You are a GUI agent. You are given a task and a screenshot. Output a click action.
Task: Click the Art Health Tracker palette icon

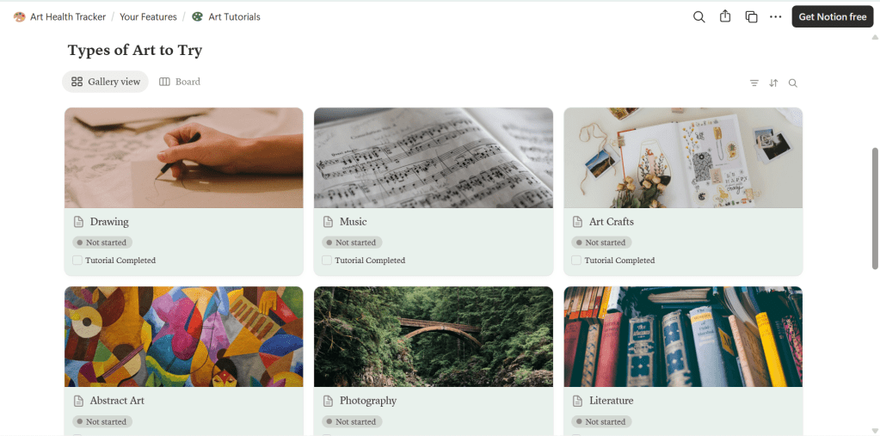pos(20,17)
